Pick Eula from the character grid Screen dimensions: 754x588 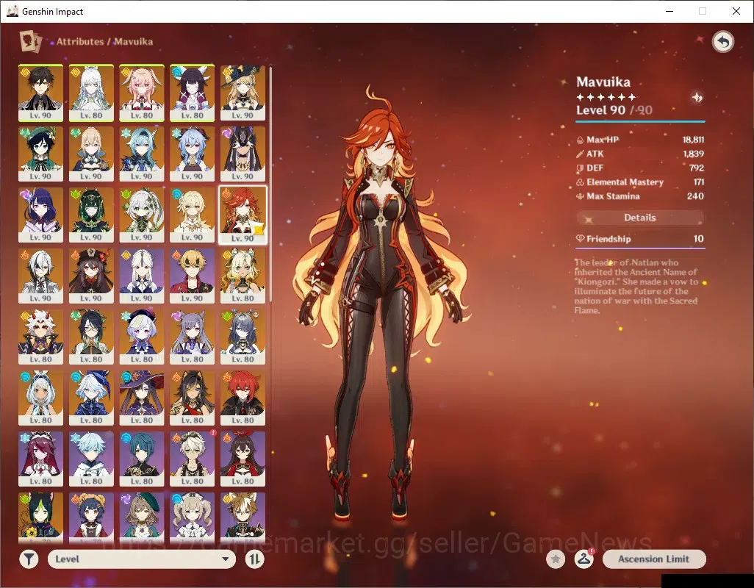(x=142, y=154)
